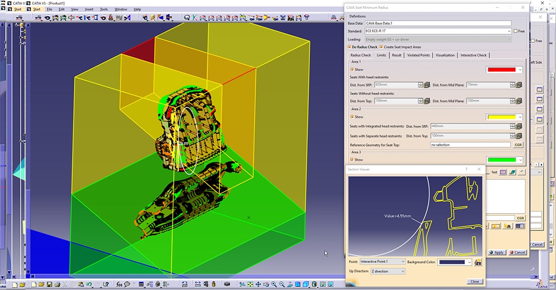The image size is (556, 290).
Task: Click the Base Data input field
Action: 438,23
